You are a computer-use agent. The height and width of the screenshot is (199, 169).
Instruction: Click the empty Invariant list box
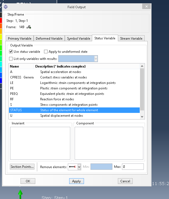[x=40, y=143]
